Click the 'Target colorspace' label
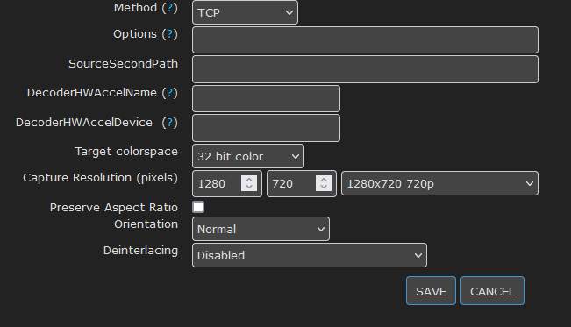 pos(126,152)
